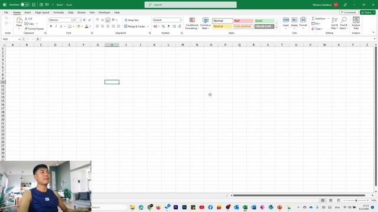The width and height of the screenshot is (378, 212).
Task: Toggle Center horizontal alignment
Action: (102, 26)
